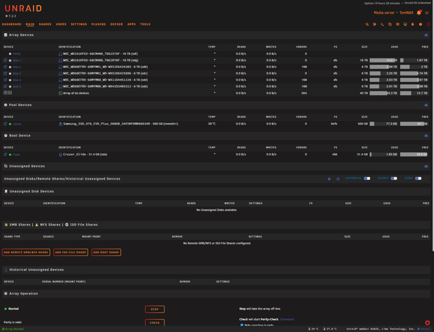
Task: Browse Disk 1 via its folder icon
Action: pos(5,60)
